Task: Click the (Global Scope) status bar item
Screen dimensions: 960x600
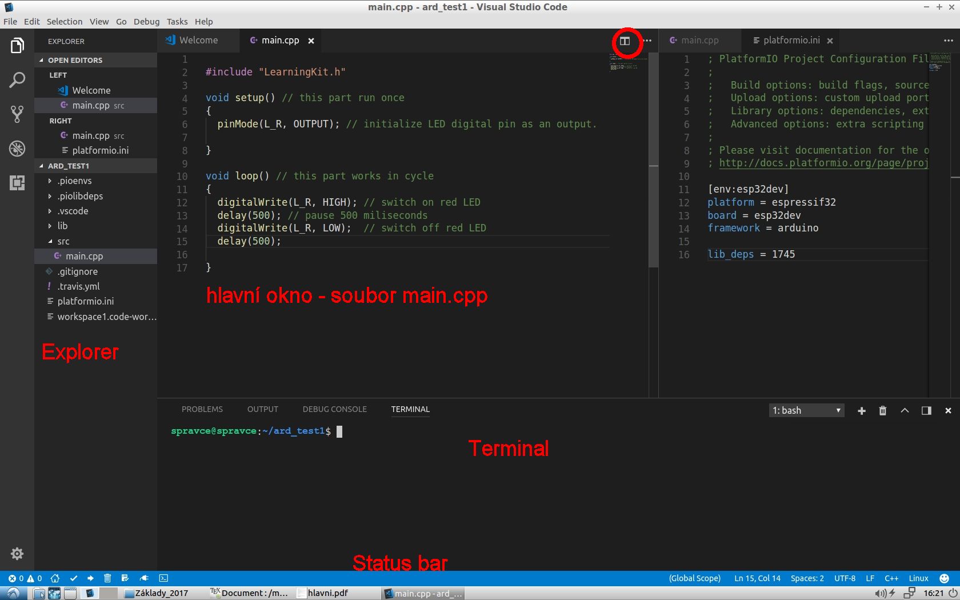Action: pos(695,578)
